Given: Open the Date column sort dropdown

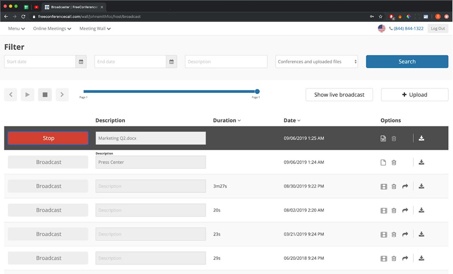Looking at the screenshot, I should pos(298,120).
